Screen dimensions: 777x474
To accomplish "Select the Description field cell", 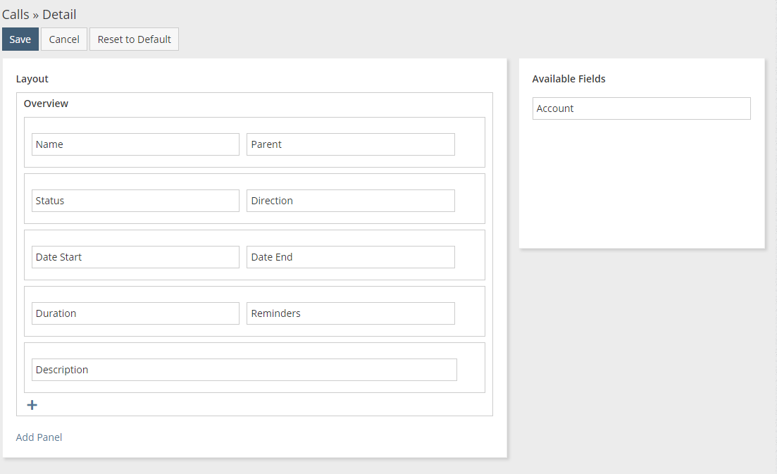I will (244, 370).
